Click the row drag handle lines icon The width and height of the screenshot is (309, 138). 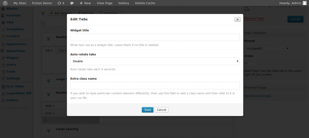click(43, 23)
